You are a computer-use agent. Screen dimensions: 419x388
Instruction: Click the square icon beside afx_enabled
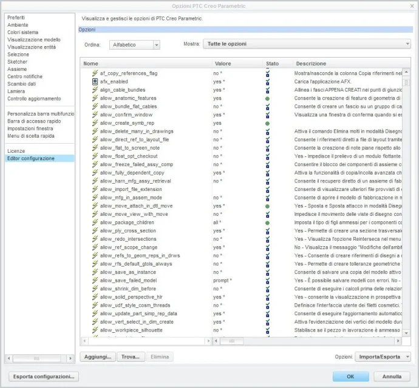pyautogui.click(x=95, y=81)
